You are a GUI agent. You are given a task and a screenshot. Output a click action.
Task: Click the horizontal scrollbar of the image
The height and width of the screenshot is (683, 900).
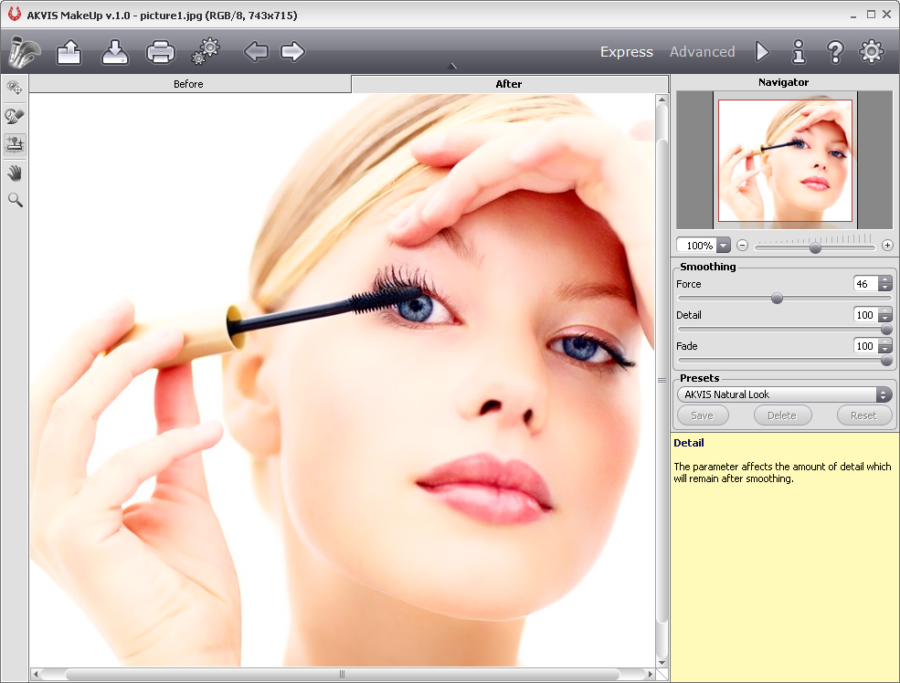343,675
